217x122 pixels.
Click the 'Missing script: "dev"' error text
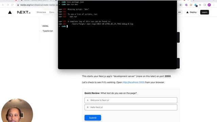click(x=78, y=9)
